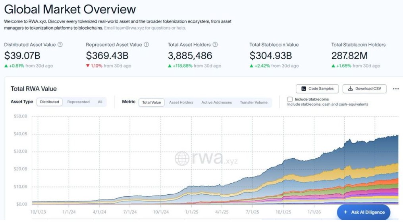Click the 1.10% red decrease indicator

94,66
